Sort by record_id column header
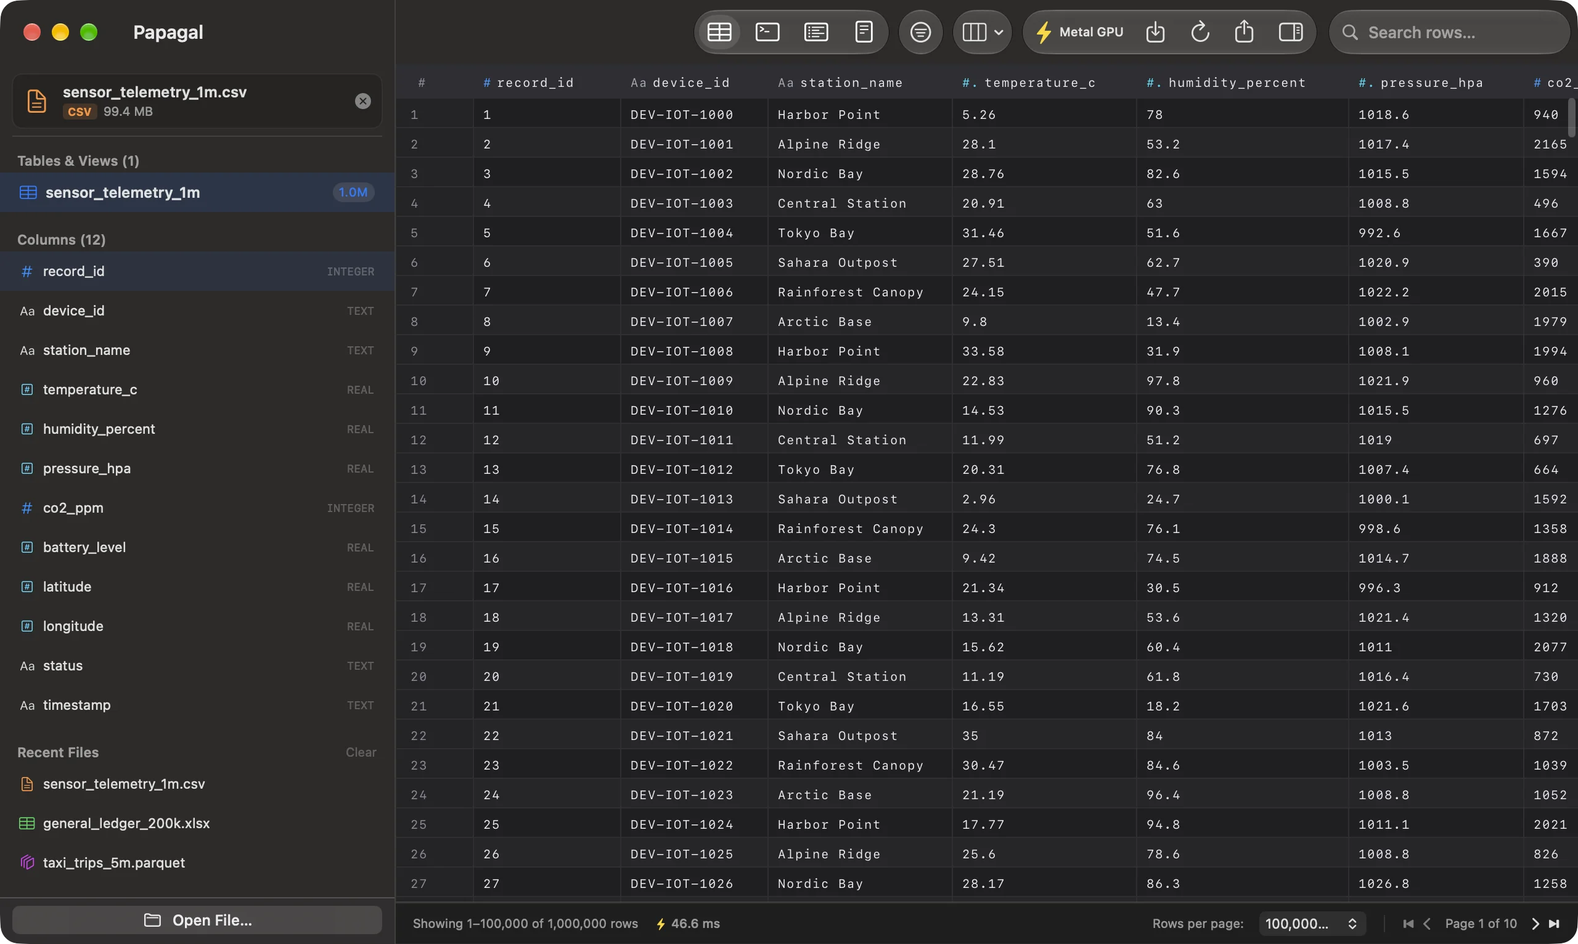 coord(547,82)
